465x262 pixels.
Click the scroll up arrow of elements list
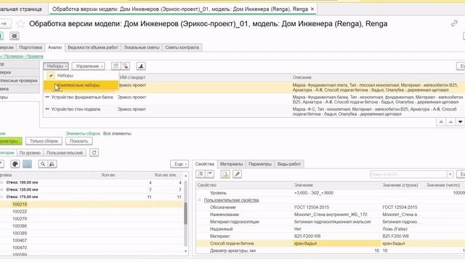(186, 176)
